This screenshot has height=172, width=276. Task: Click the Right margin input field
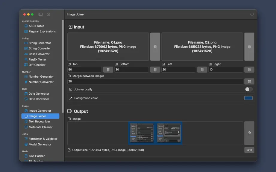226,70
